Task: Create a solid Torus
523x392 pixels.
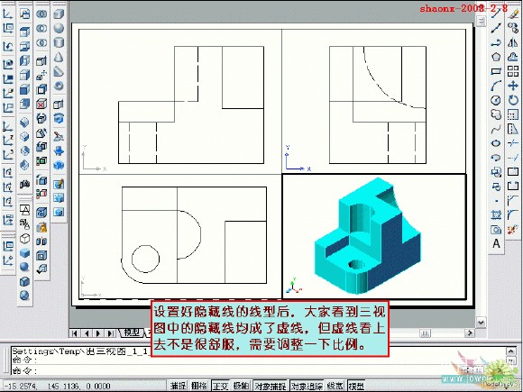Action: (x=59, y=86)
